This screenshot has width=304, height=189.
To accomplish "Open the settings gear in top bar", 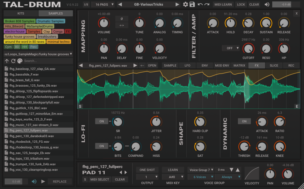I will click(x=185, y=4).
